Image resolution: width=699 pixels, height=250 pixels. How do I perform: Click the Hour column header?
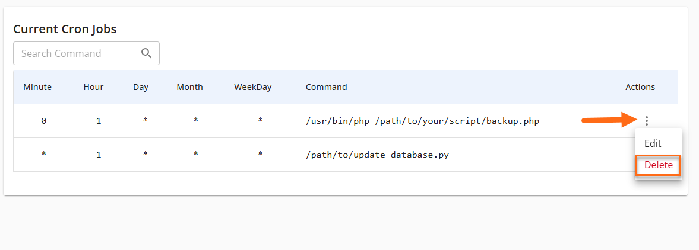(93, 87)
